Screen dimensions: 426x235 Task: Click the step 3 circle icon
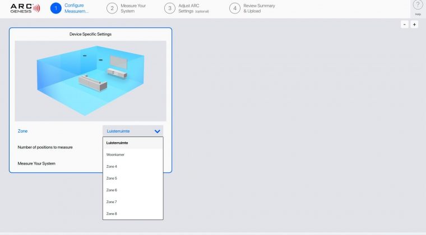[x=169, y=8]
